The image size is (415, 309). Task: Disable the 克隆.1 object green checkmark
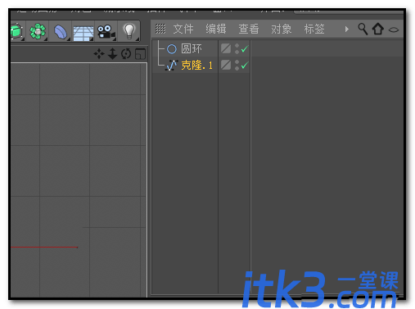tap(245, 65)
